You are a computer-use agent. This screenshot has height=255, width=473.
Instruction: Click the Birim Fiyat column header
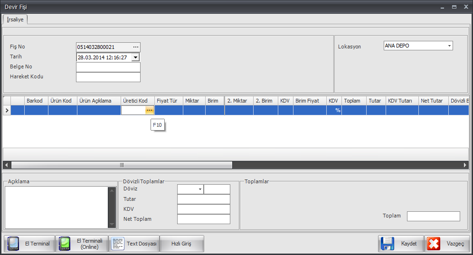[307, 101]
